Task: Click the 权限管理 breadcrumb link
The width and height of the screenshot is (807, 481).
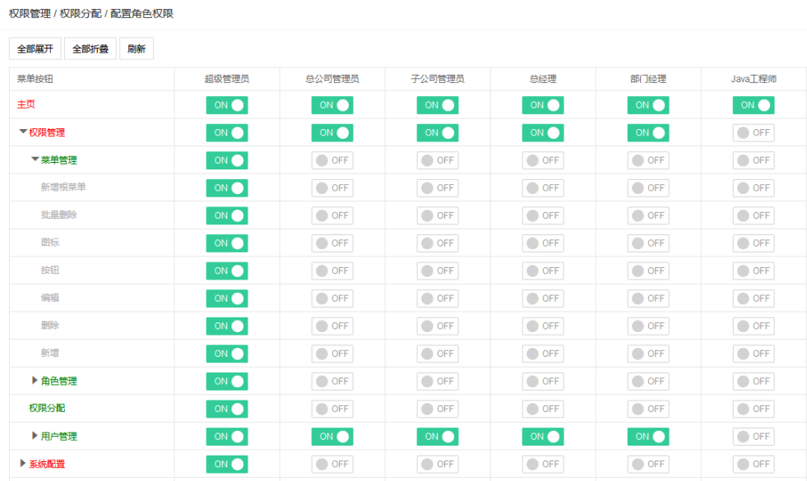Action: point(30,14)
